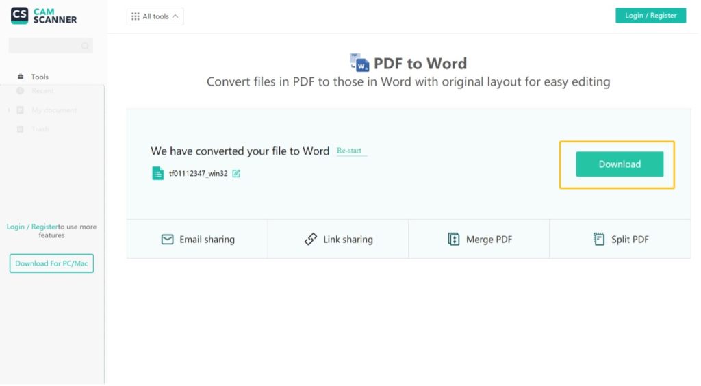Image resolution: width=701 pixels, height=386 pixels.
Task: Click the Tools briefcase icon
Action: coord(21,77)
